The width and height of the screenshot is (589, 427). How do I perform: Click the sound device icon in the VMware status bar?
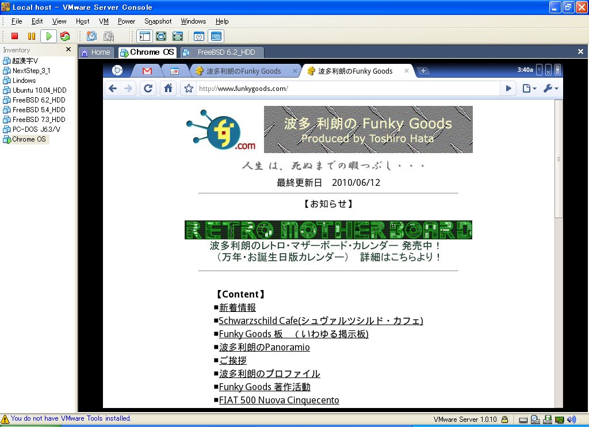571,420
